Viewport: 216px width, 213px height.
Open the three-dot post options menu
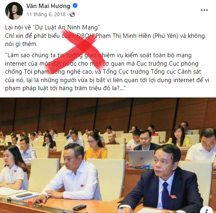[204, 10]
